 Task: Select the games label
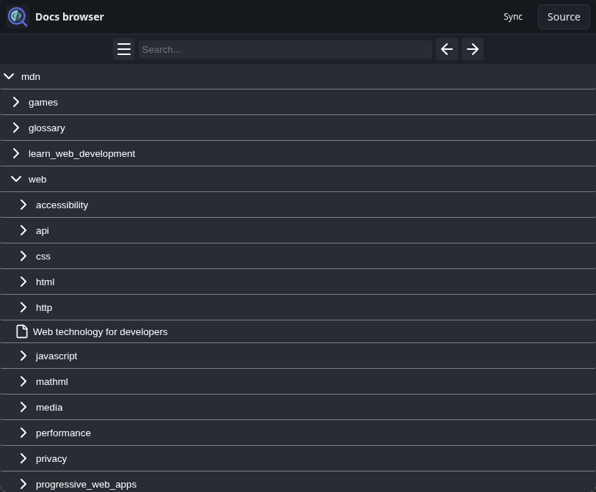43,103
